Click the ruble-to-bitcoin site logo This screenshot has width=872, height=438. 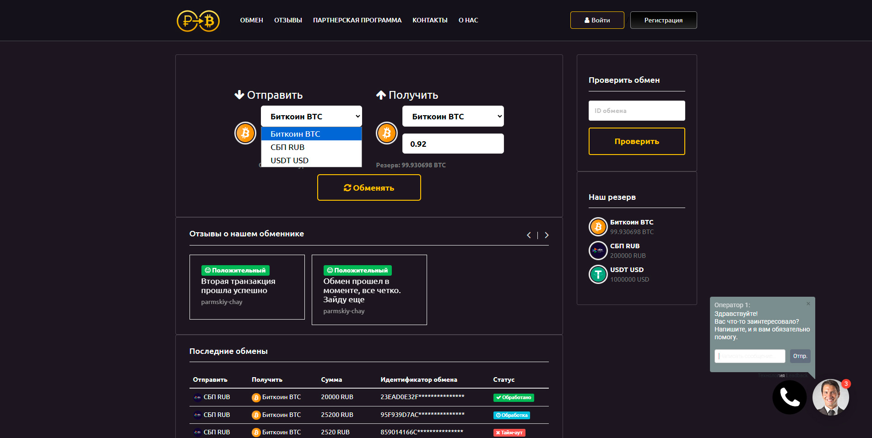click(x=198, y=21)
